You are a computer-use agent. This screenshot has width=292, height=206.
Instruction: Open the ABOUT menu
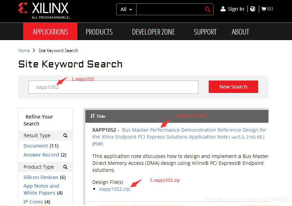(x=241, y=32)
